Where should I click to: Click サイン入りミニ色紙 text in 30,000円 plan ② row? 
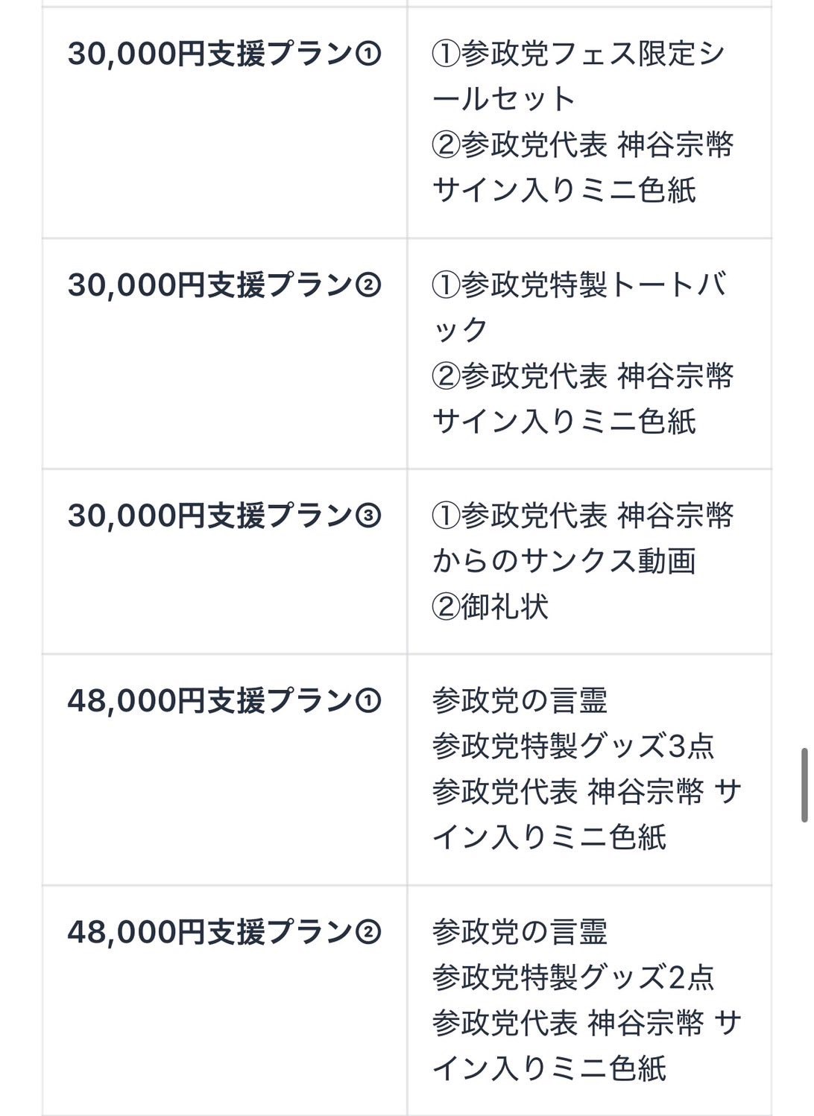click(564, 422)
